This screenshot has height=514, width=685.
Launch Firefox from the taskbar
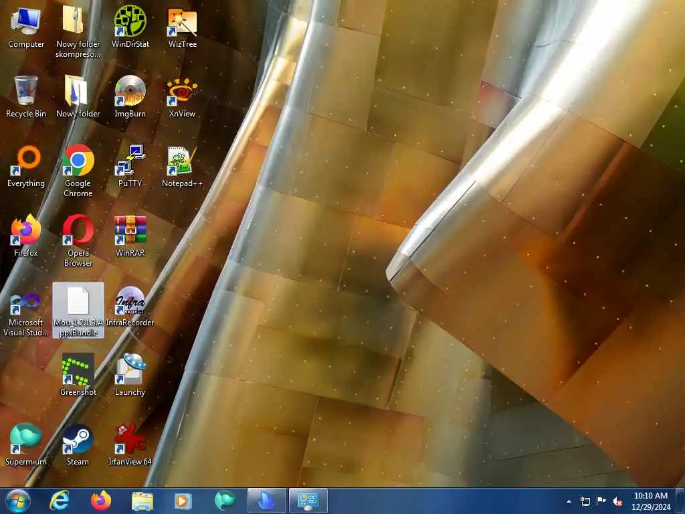click(x=101, y=501)
